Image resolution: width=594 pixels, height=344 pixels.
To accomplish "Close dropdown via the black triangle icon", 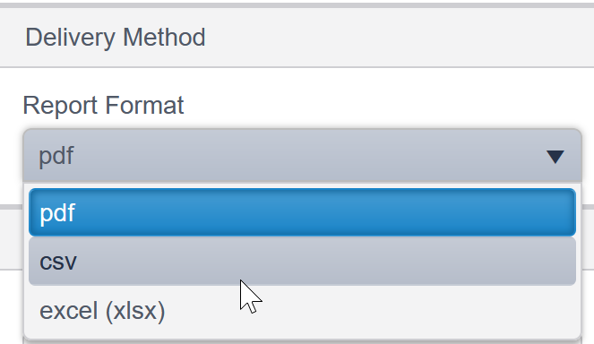I will 555,157.
